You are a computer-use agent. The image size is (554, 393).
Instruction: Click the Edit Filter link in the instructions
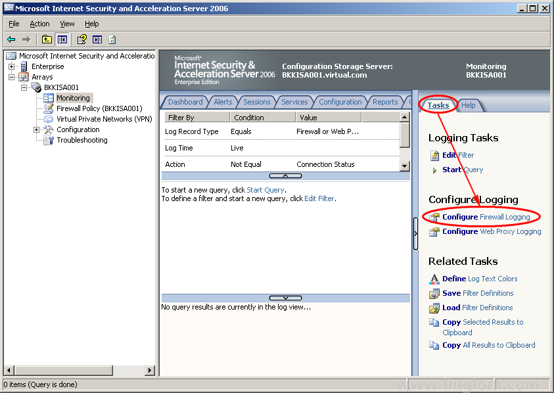319,198
